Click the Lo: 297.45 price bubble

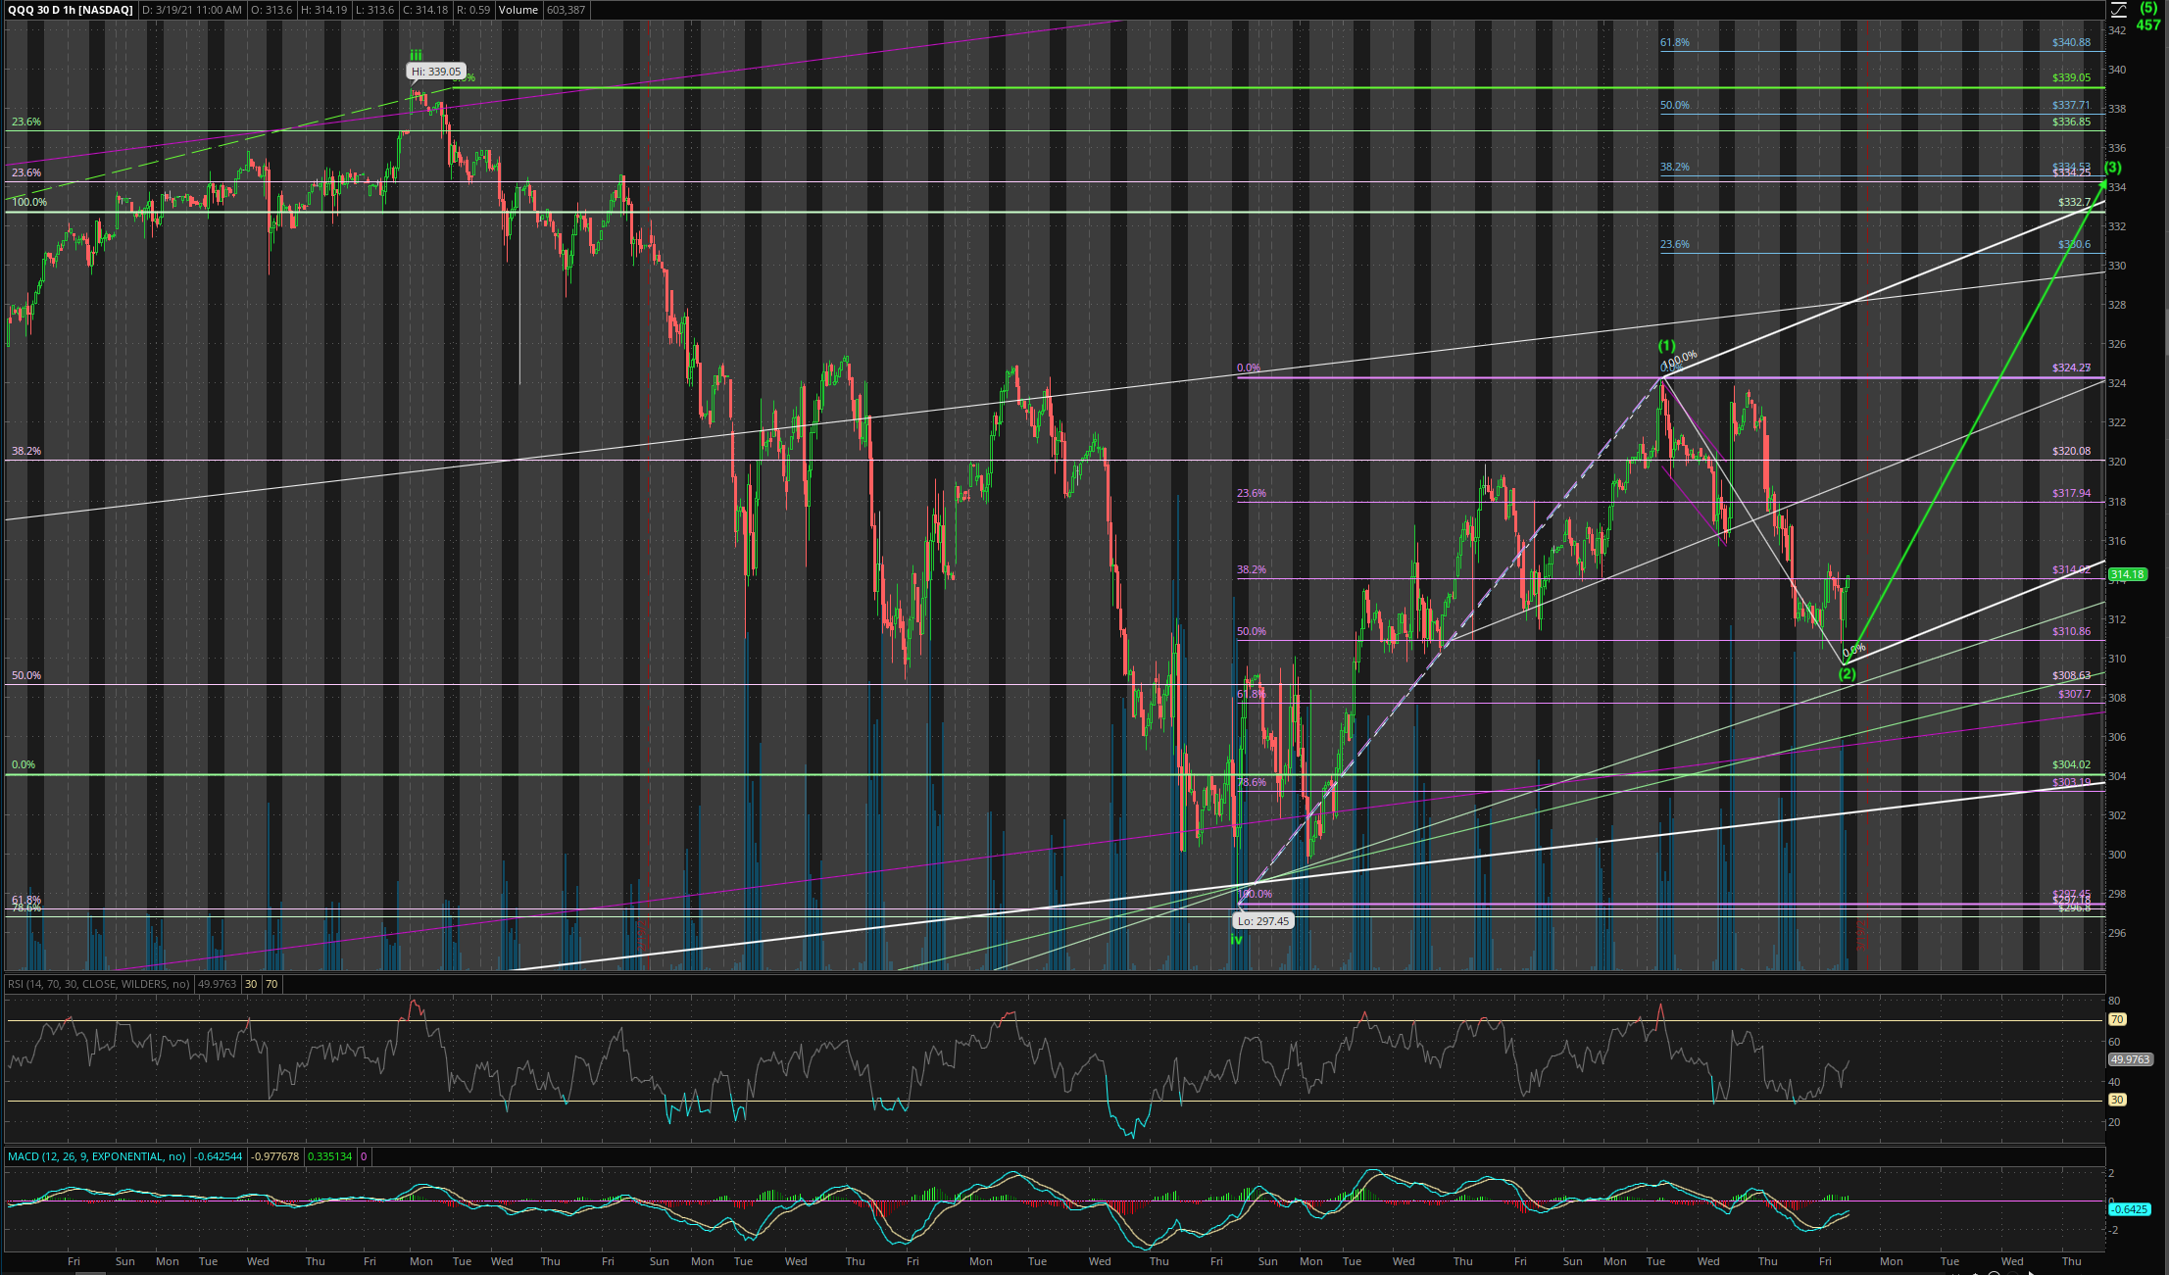coord(1263,921)
